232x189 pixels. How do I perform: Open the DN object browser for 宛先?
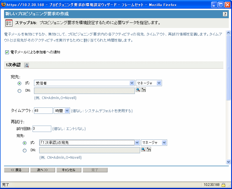coord(138,90)
